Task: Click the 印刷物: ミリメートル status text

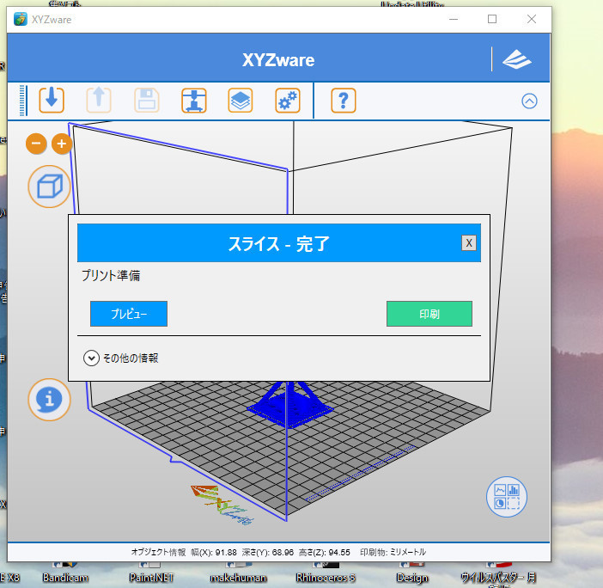Action: pyautogui.click(x=393, y=553)
